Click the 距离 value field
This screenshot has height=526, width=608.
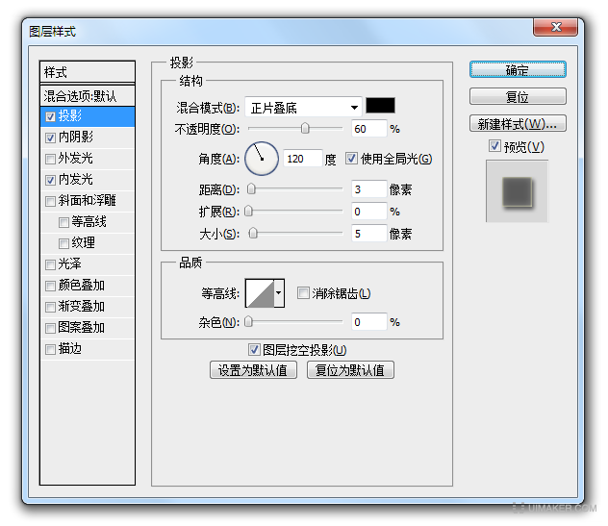click(368, 189)
